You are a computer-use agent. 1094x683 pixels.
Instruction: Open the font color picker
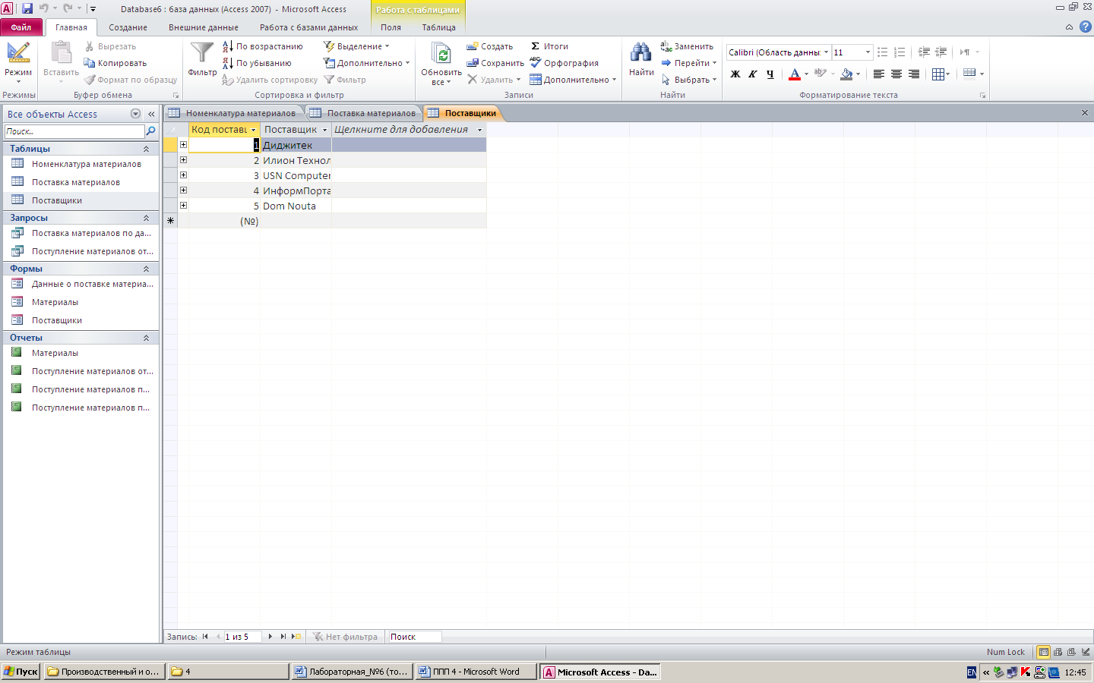798,74
